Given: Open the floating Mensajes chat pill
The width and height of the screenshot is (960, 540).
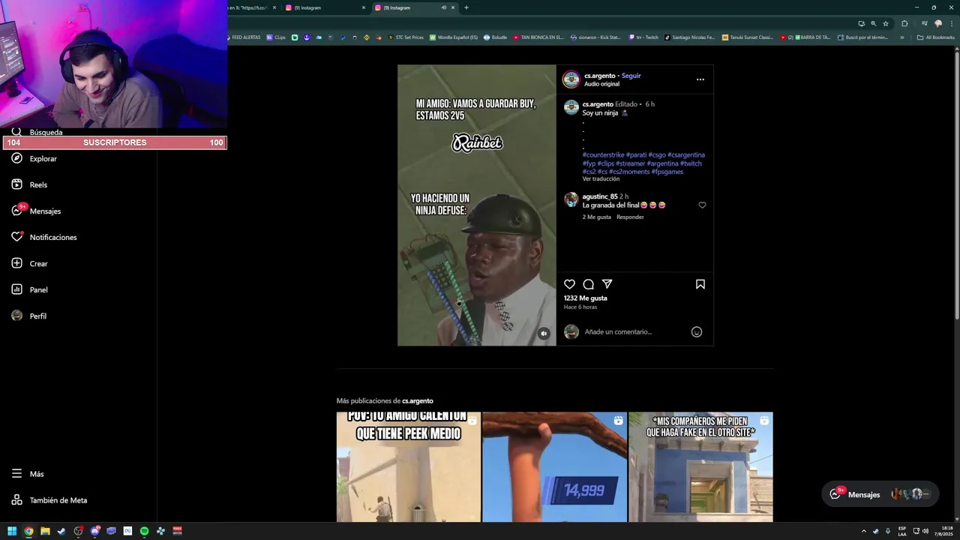Looking at the screenshot, I should (x=880, y=494).
